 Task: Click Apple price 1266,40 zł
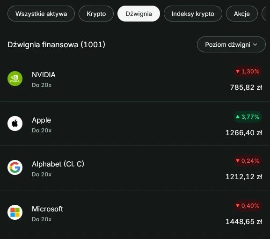[244, 133]
